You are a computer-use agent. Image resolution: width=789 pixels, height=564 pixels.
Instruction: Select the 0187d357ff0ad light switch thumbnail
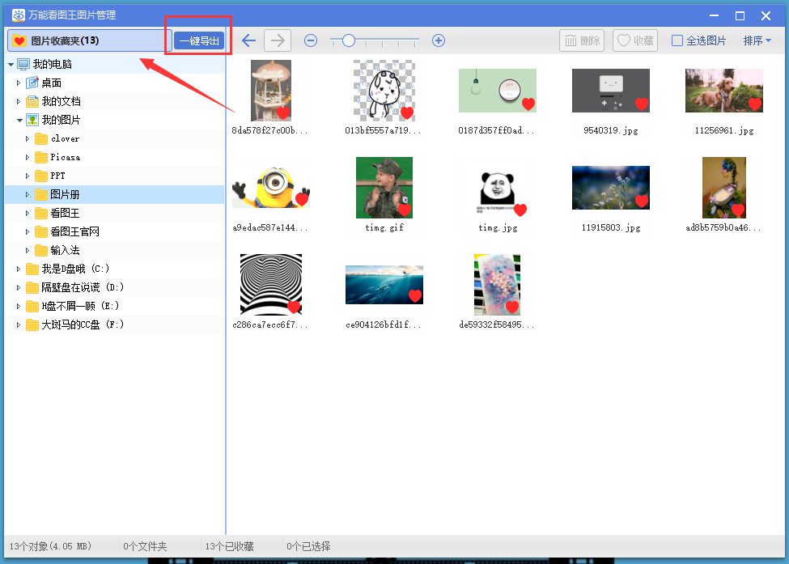pos(497,91)
